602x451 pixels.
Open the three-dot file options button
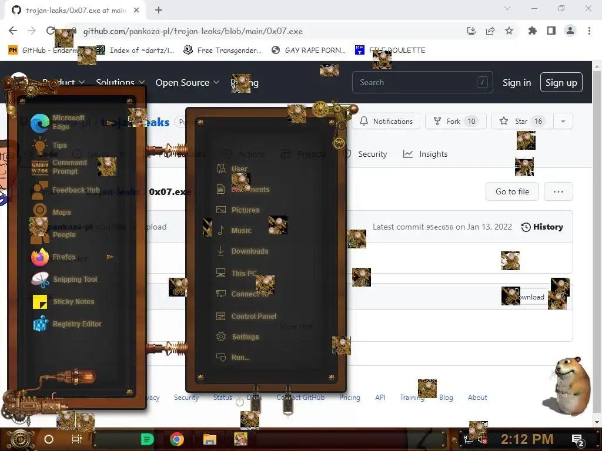558,191
